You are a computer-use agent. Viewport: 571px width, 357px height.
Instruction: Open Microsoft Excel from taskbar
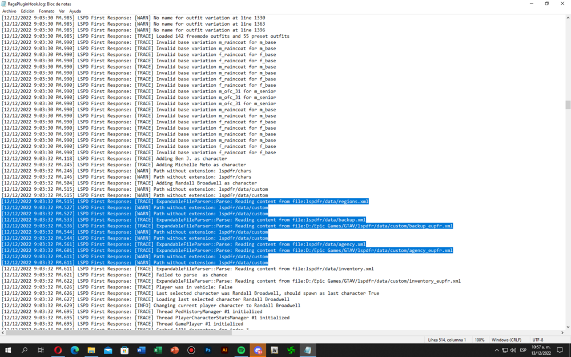click(158, 351)
